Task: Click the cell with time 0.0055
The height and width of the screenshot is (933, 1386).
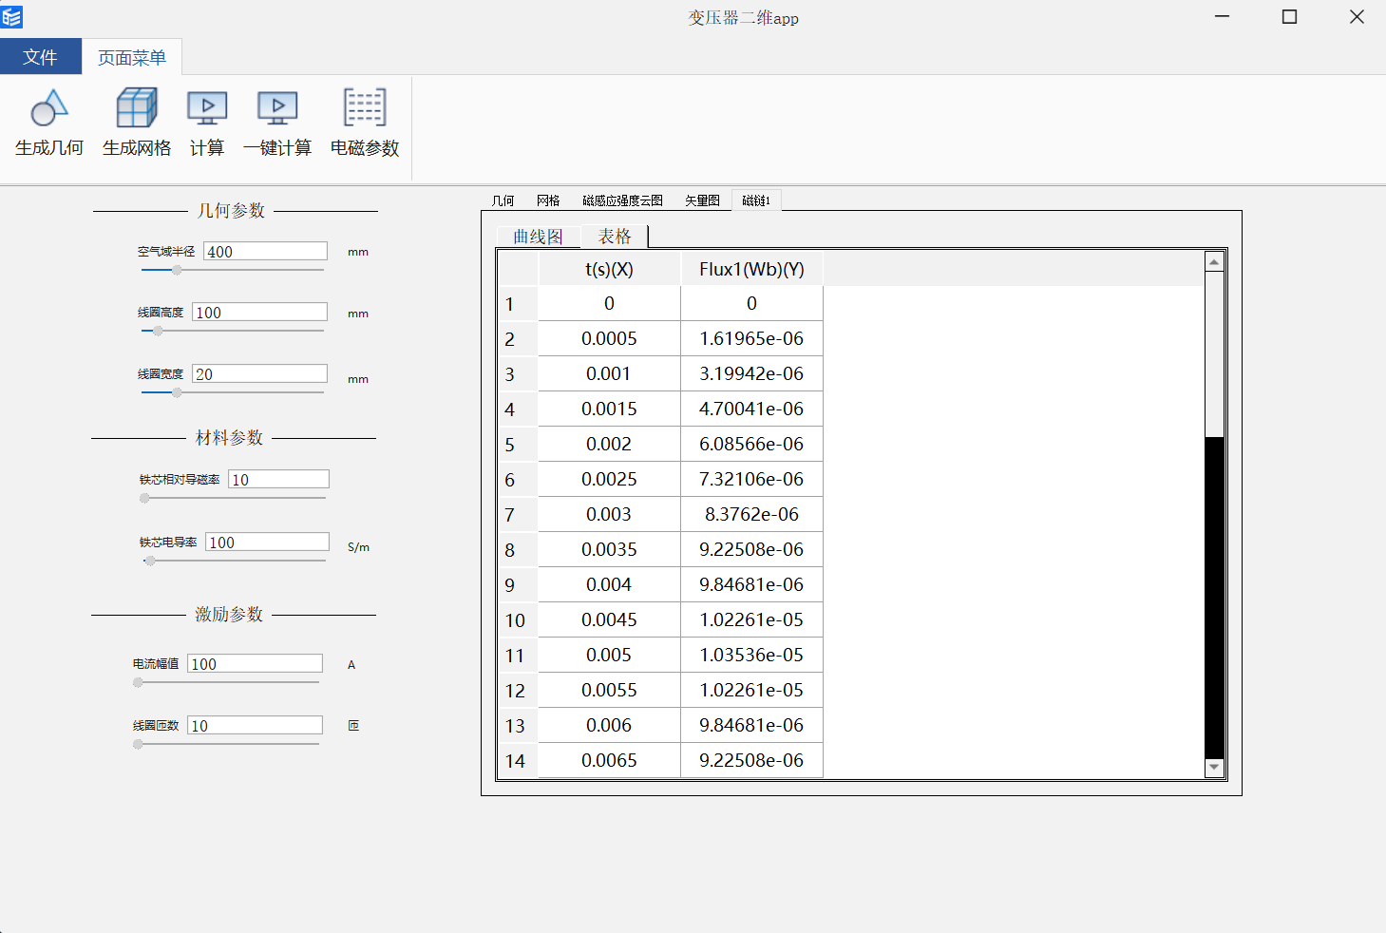Action: pyautogui.click(x=609, y=691)
